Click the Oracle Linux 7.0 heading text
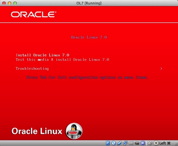This screenshot has height=146, width=178. [89, 38]
